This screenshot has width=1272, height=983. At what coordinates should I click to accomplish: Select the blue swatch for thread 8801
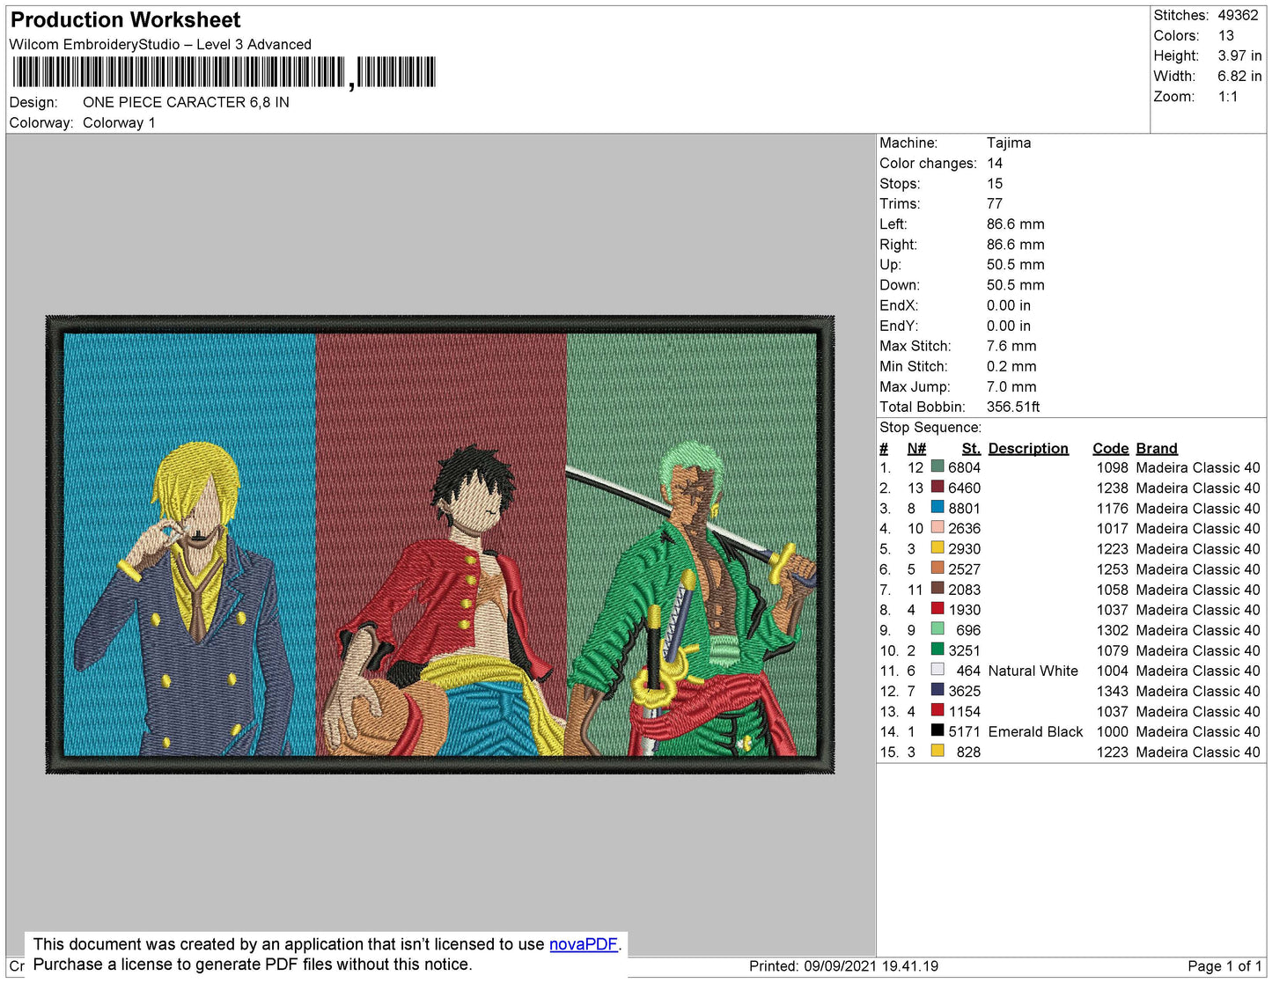(937, 508)
